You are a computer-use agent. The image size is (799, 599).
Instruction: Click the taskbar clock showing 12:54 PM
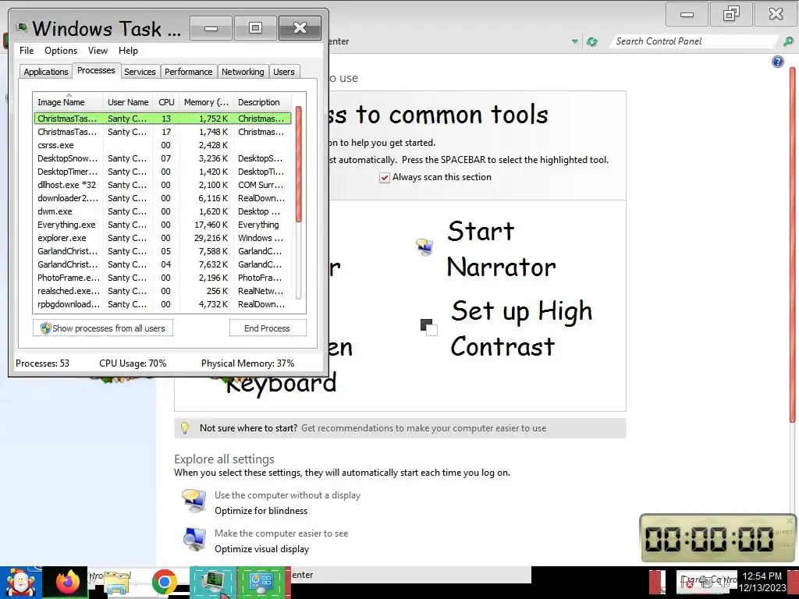click(762, 582)
